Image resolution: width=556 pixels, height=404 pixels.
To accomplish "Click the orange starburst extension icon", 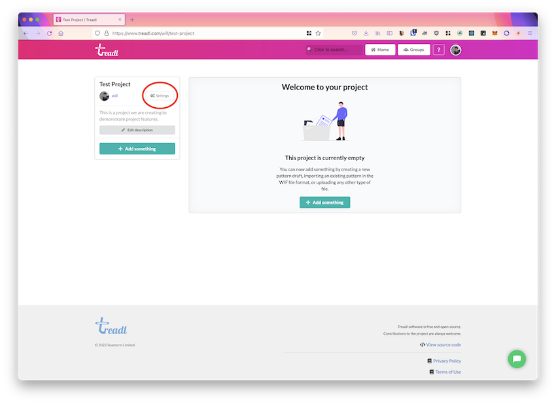I will (x=518, y=33).
